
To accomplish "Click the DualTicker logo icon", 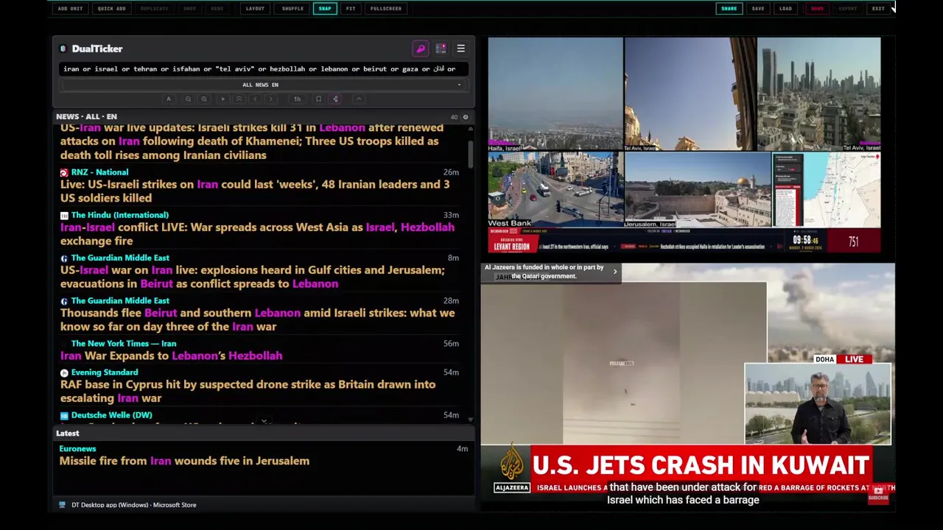I will pyautogui.click(x=63, y=49).
